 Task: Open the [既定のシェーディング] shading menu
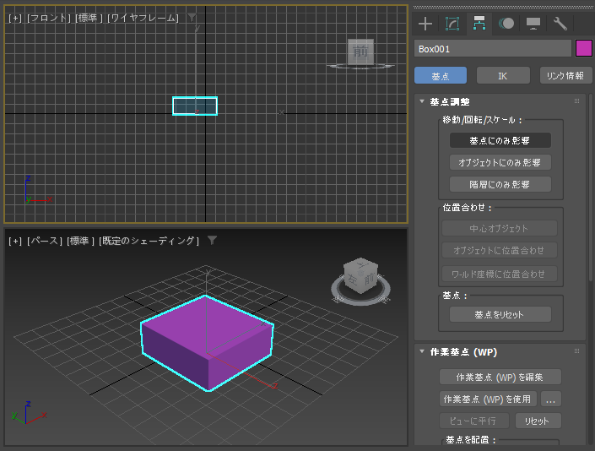point(149,241)
